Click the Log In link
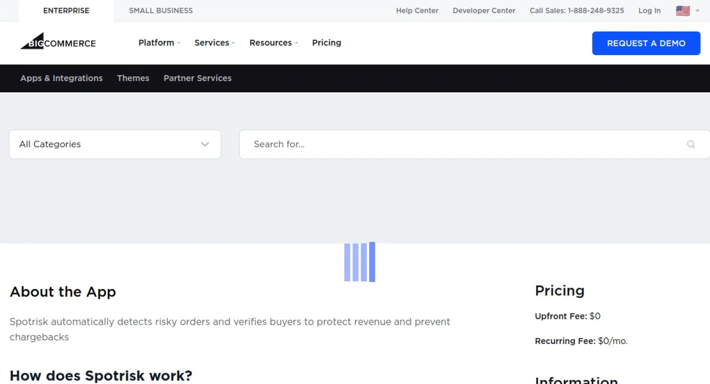The height and width of the screenshot is (384, 710). click(x=650, y=11)
